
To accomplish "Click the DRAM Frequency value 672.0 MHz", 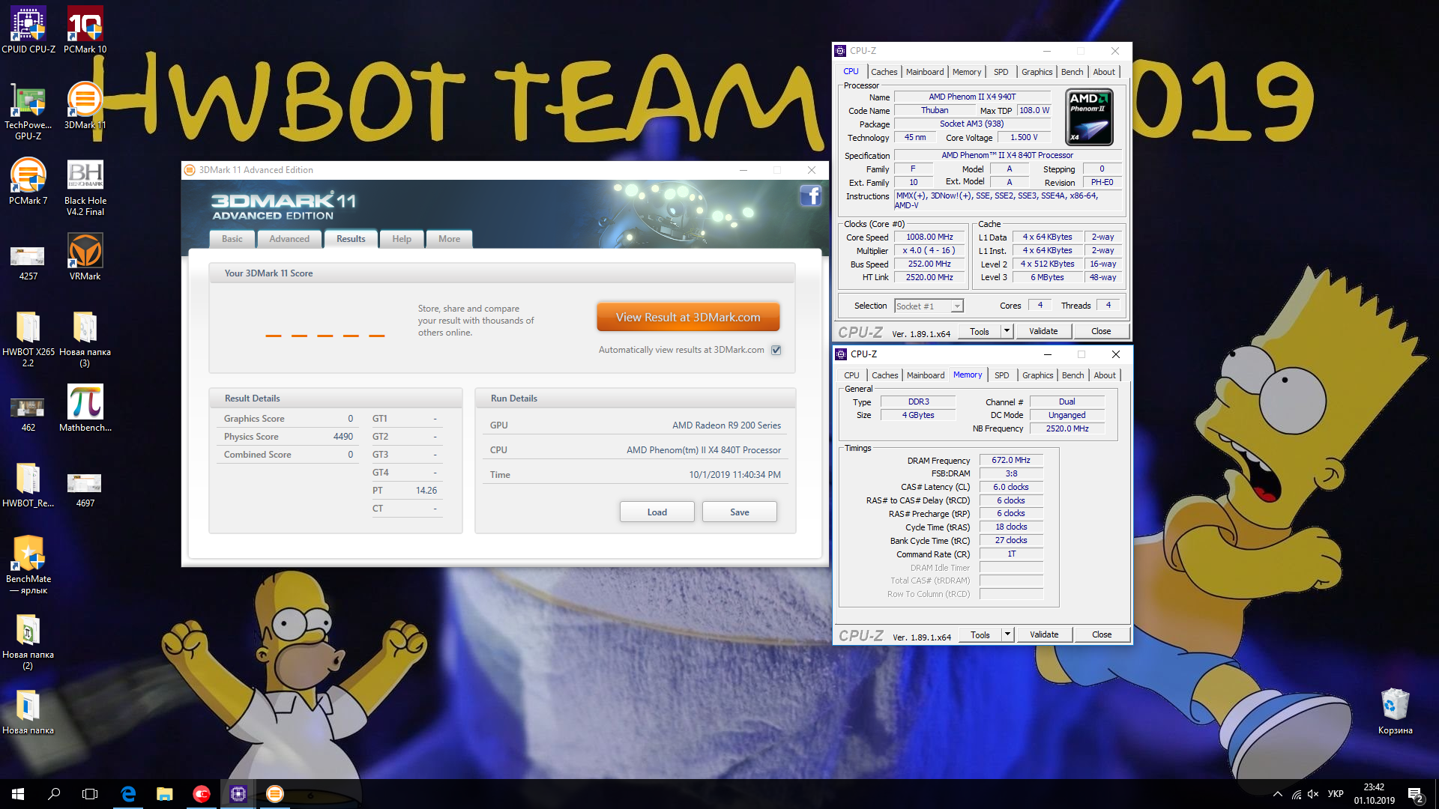I will pos(1011,460).
